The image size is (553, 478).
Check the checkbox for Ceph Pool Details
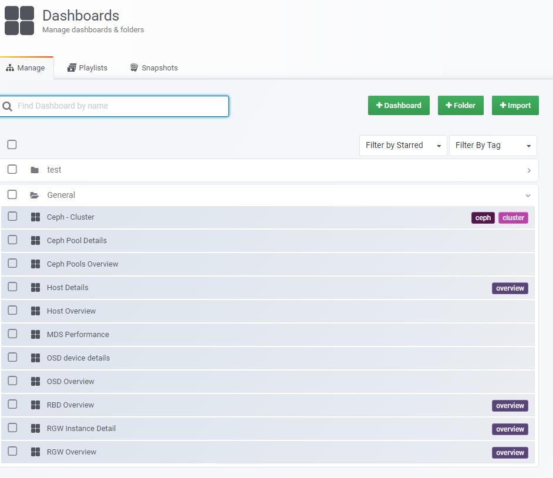point(12,240)
